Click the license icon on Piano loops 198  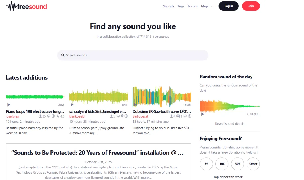pos(53,116)
